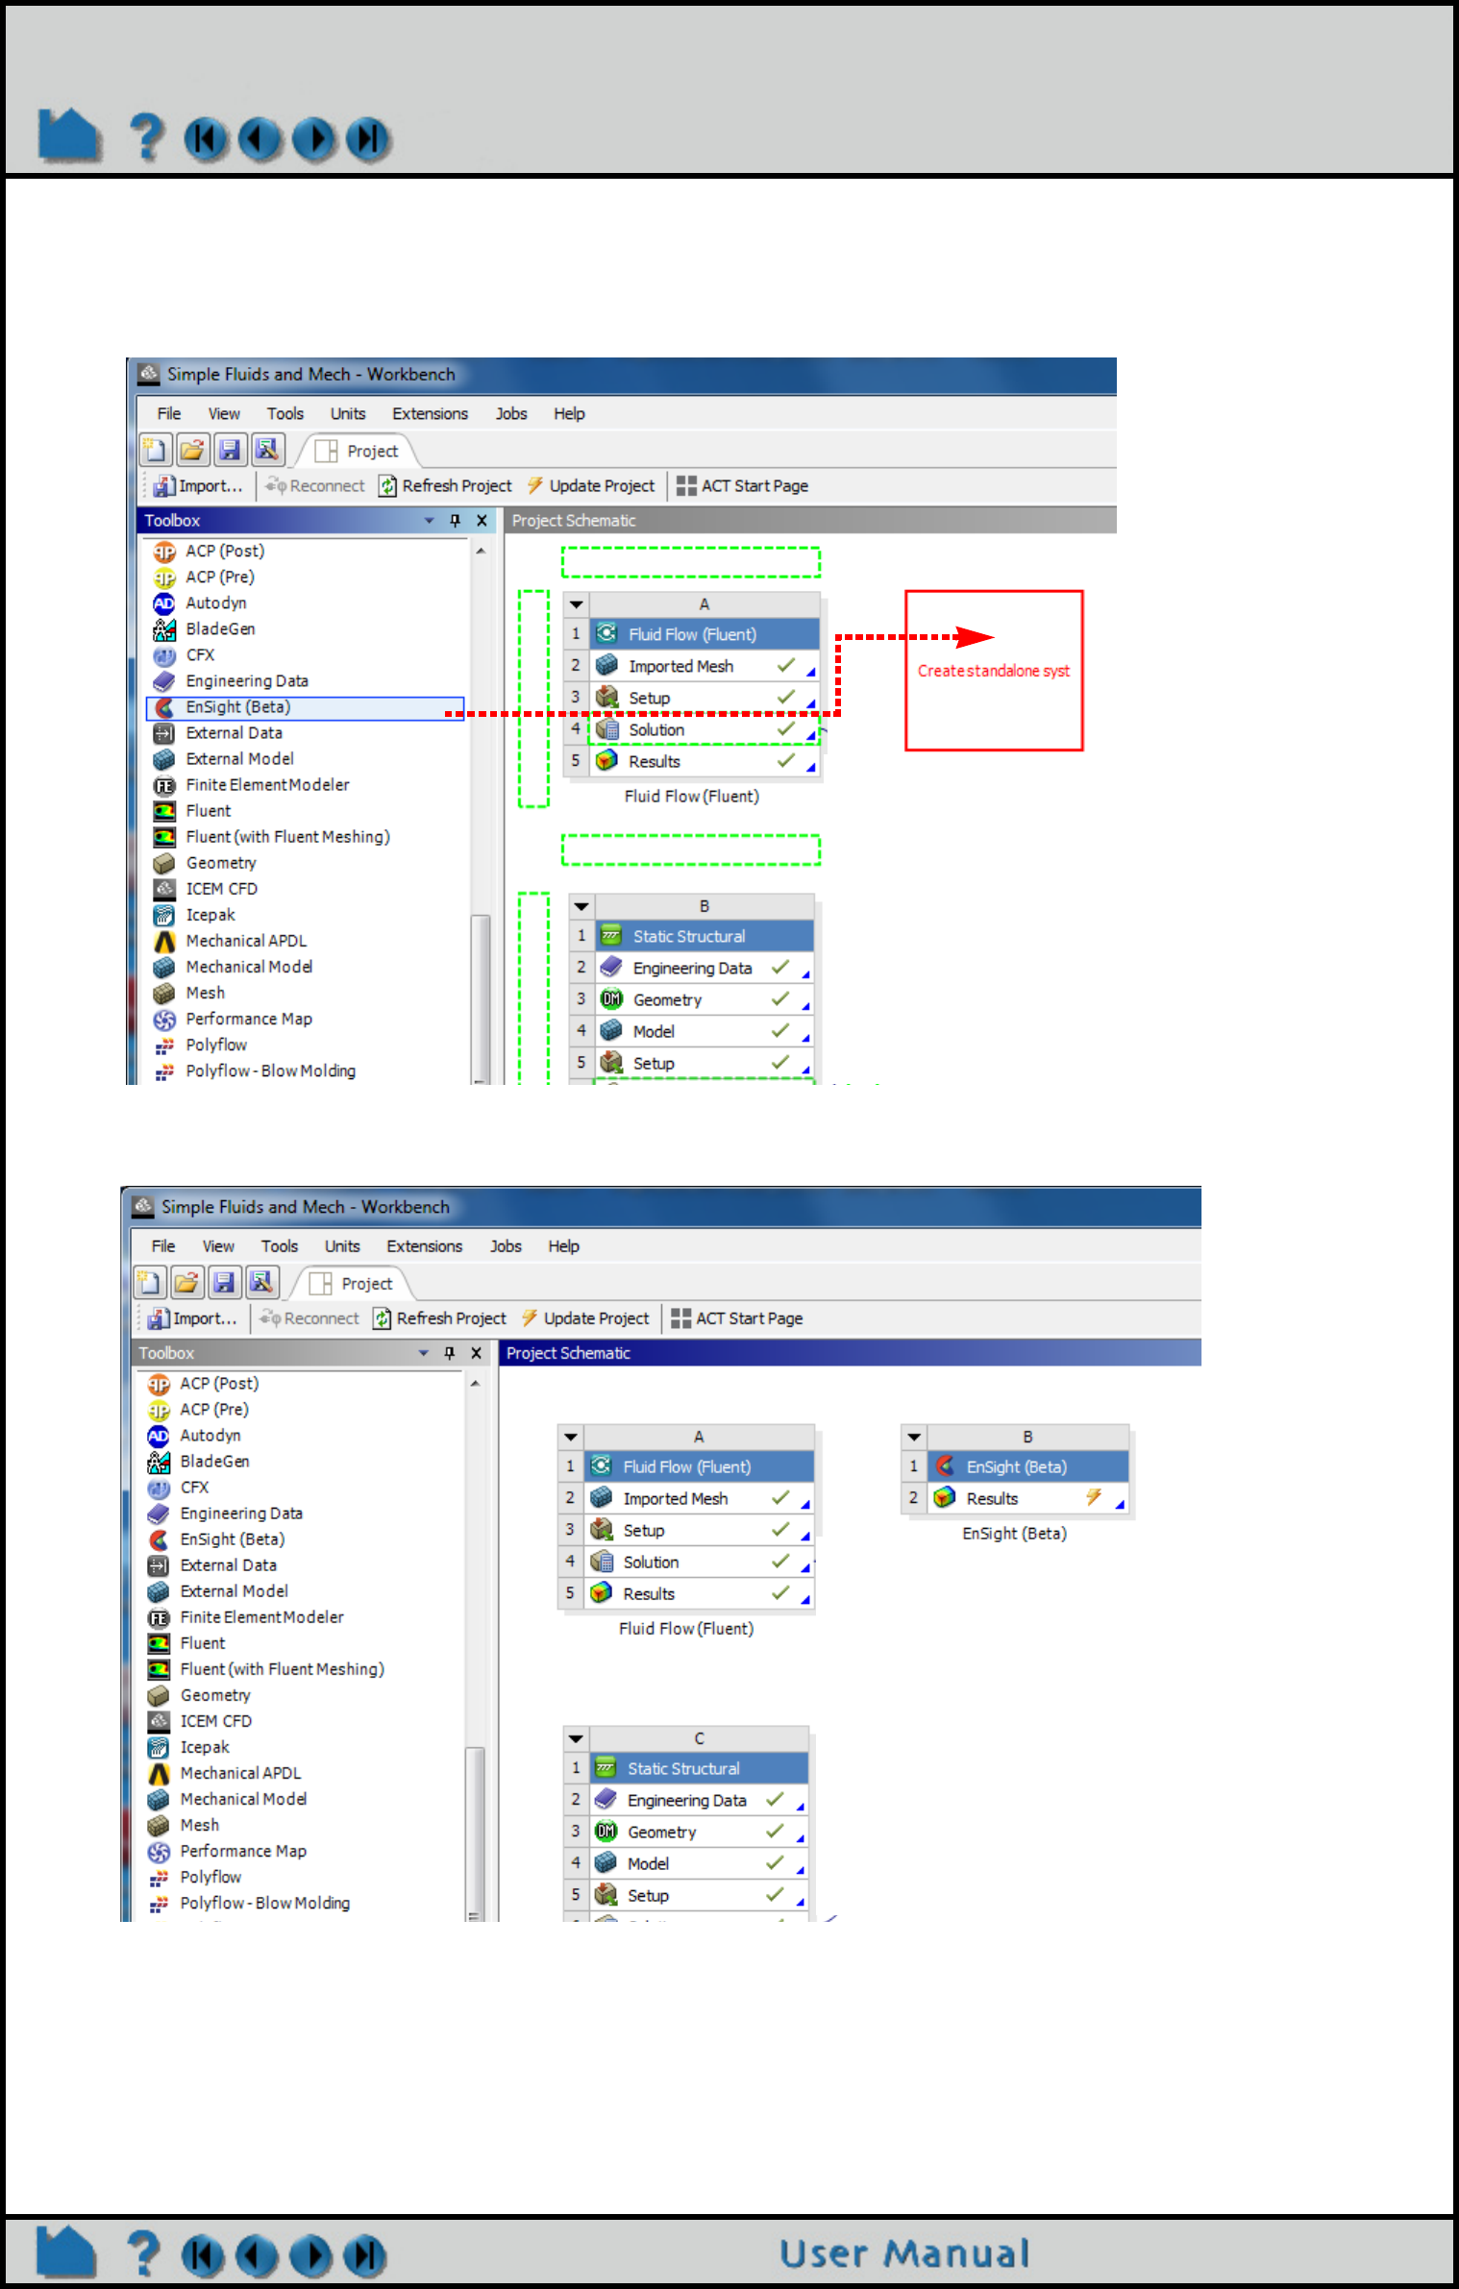Click Icepak icon in lower Toolbox list
Image resolution: width=1459 pixels, height=2289 pixels.
pos(159,1747)
